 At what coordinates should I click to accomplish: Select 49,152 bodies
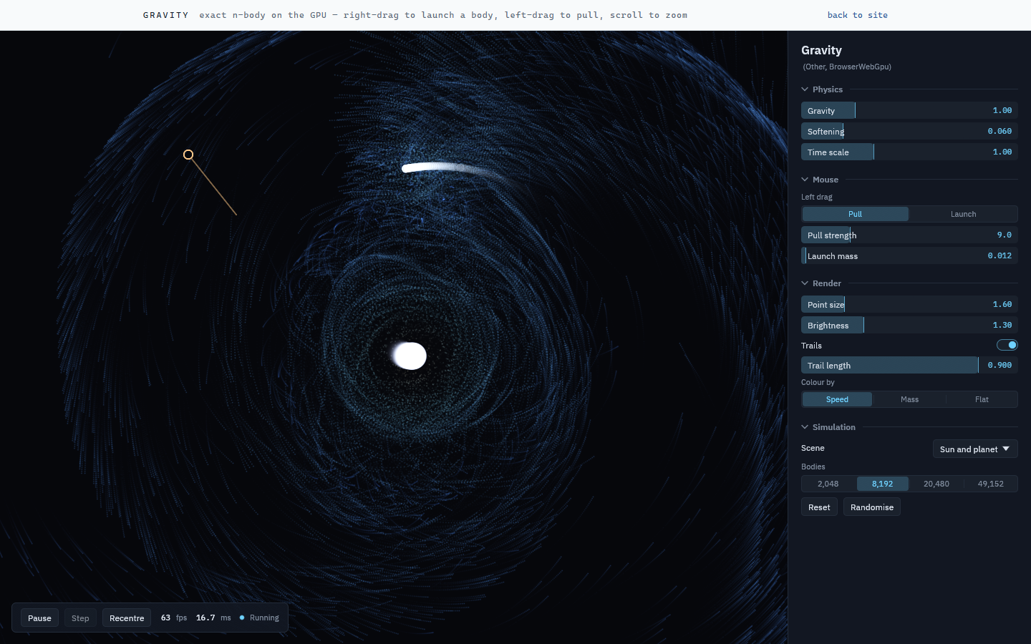pyautogui.click(x=991, y=484)
